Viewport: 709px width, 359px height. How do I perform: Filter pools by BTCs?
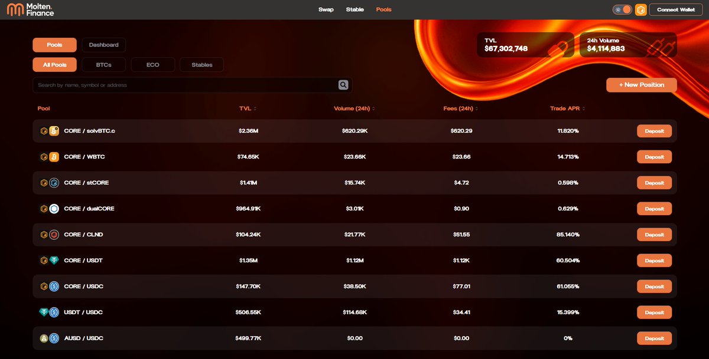[103, 65]
